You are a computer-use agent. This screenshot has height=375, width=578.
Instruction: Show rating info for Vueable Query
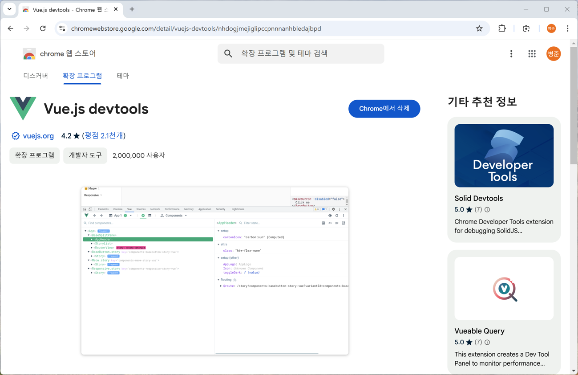487,342
